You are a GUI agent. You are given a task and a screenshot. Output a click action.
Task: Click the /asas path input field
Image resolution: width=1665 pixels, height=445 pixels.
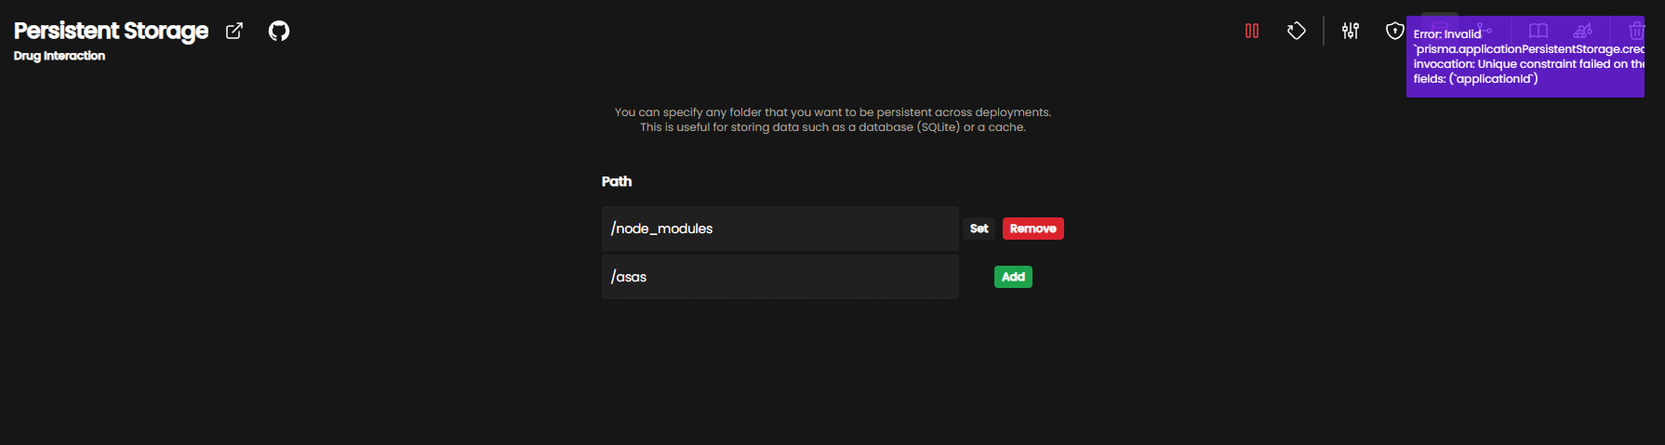coord(779,277)
